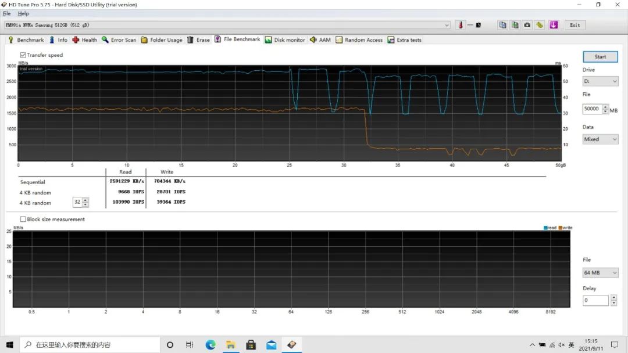Enable Block size measurement checkbox

click(23, 219)
